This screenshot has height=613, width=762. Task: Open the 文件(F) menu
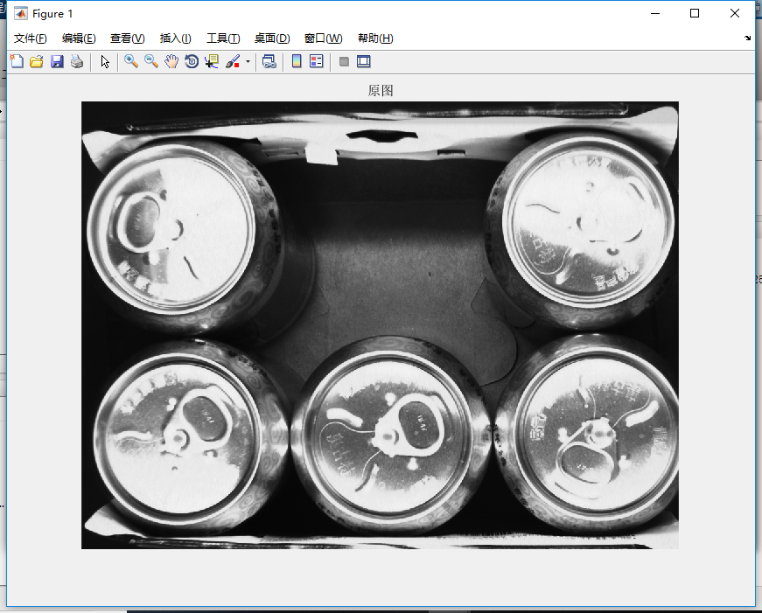click(31, 38)
